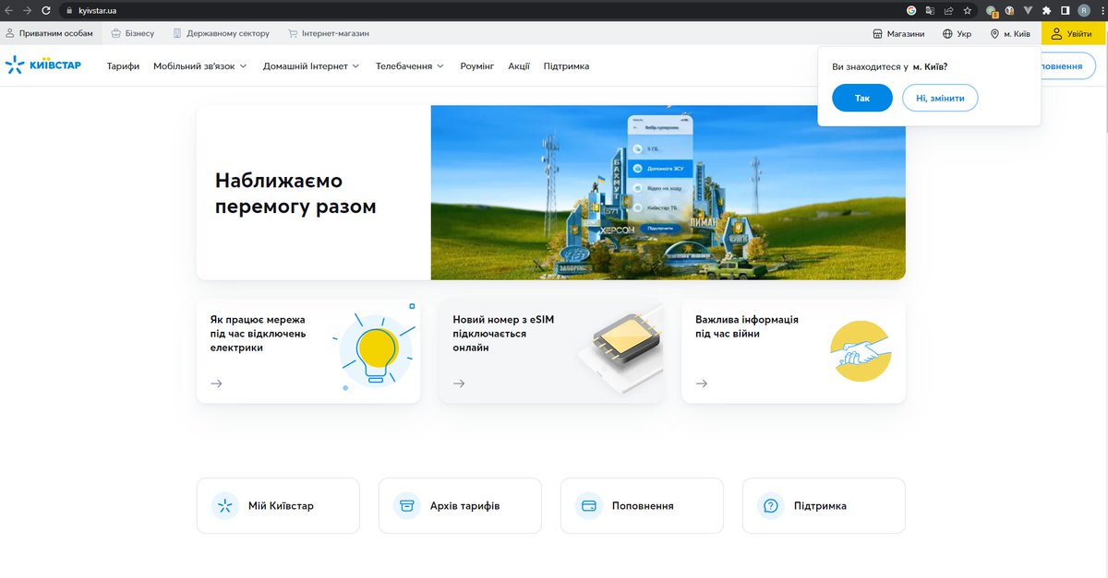Reload the page with the refresh icon
Image resolution: width=1108 pixels, height=578 pixels.
[x=46, y=10]
